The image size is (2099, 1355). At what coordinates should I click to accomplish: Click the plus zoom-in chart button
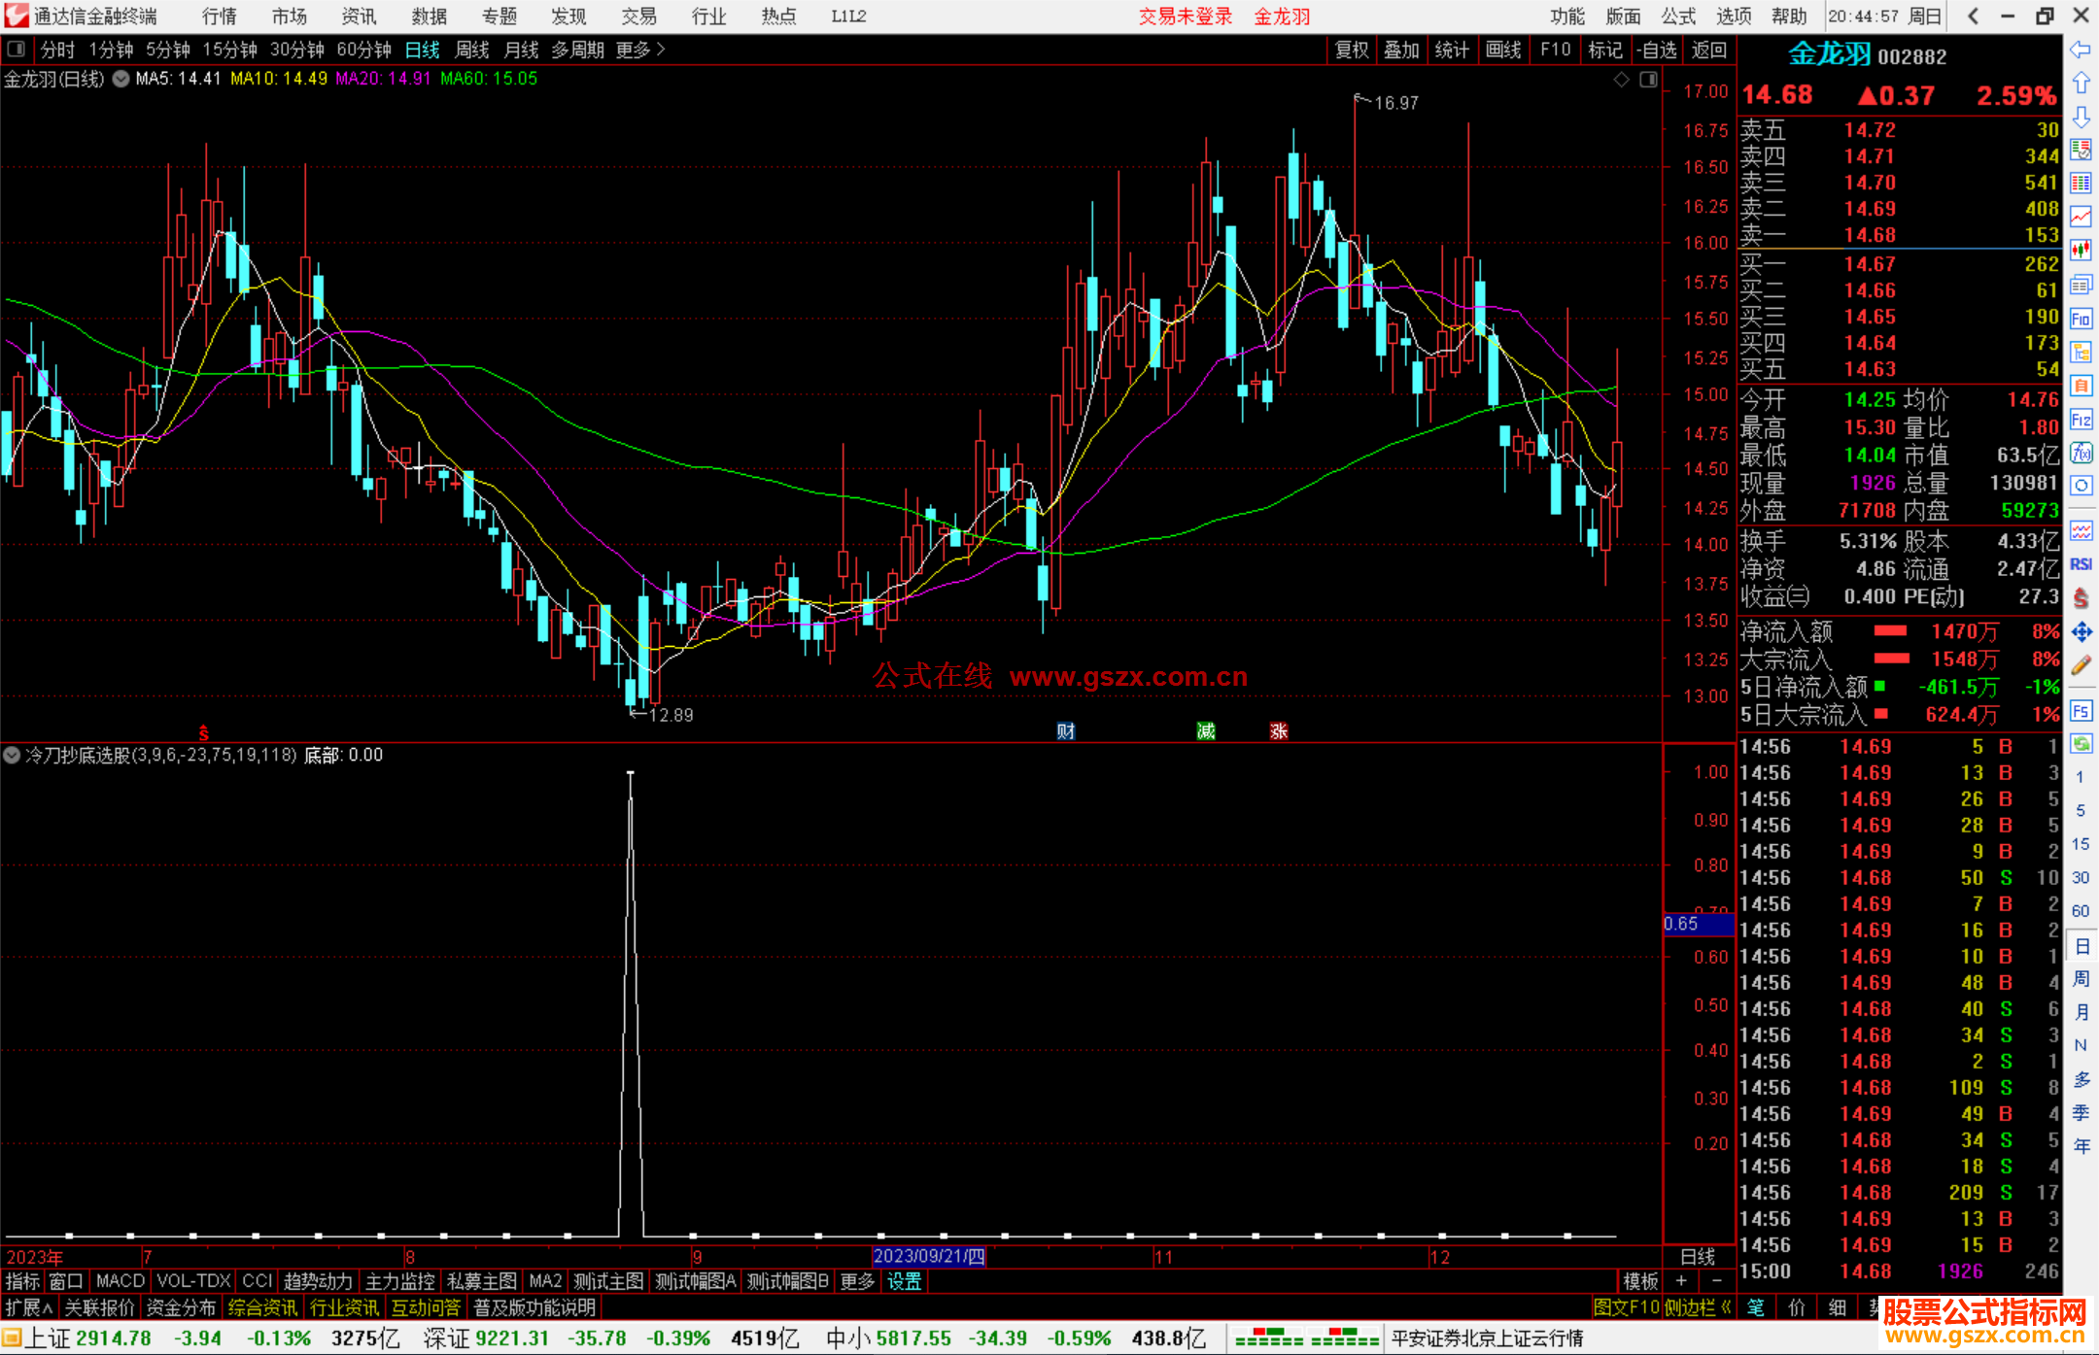(1681, 1281)
